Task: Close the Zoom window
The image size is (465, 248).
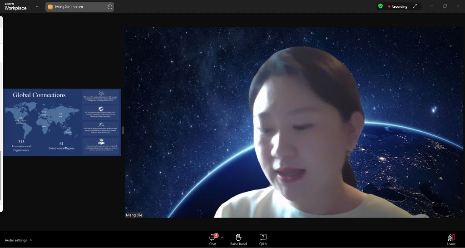Action: coord(458,6)
